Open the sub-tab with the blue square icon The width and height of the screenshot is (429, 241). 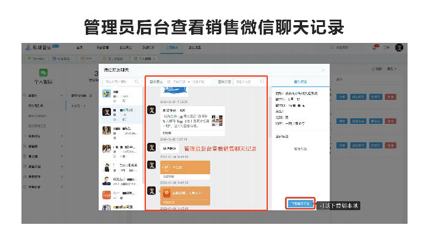(61, 59)
